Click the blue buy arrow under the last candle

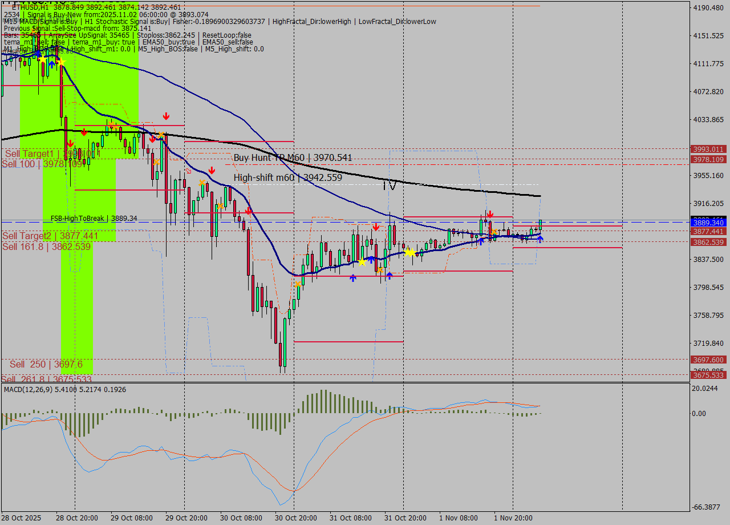(540, 239)
